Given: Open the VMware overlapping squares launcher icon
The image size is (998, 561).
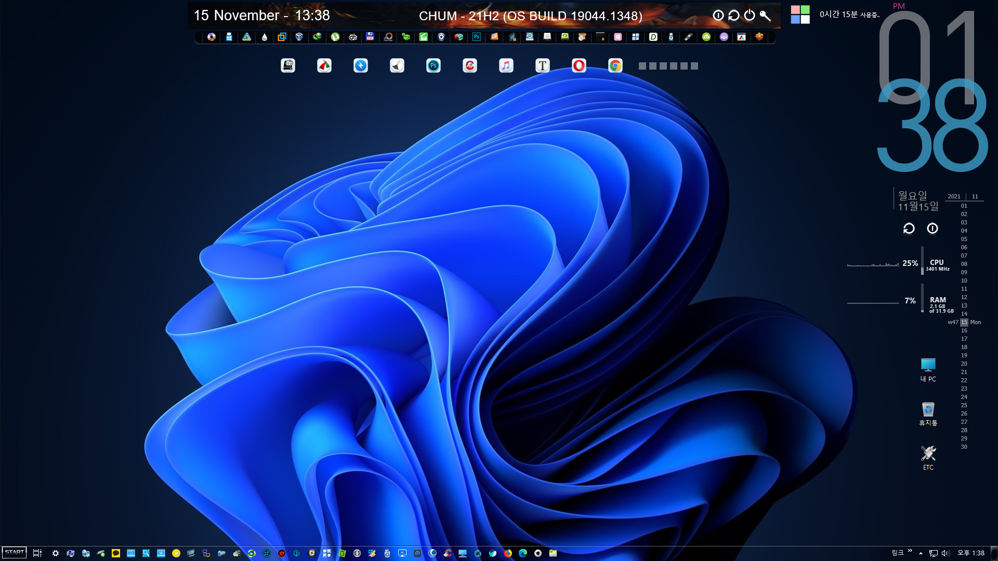Looking at the screenshot, I should coord(282,37).
